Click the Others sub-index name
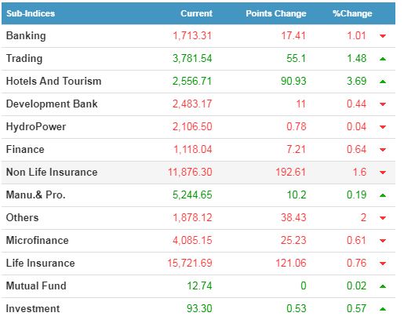404x320 pixels. click(x=22, y=217)
